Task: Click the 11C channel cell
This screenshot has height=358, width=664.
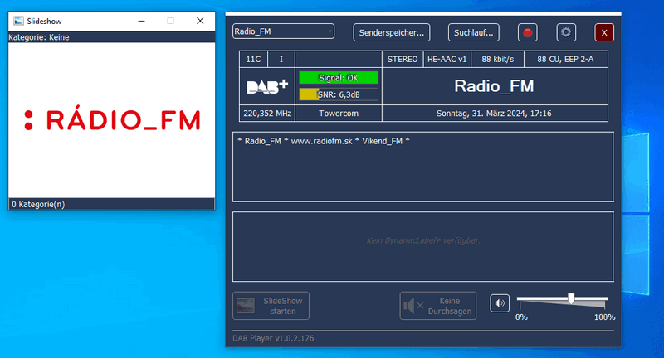Action: pyautogui.click(x=253, y=59)
